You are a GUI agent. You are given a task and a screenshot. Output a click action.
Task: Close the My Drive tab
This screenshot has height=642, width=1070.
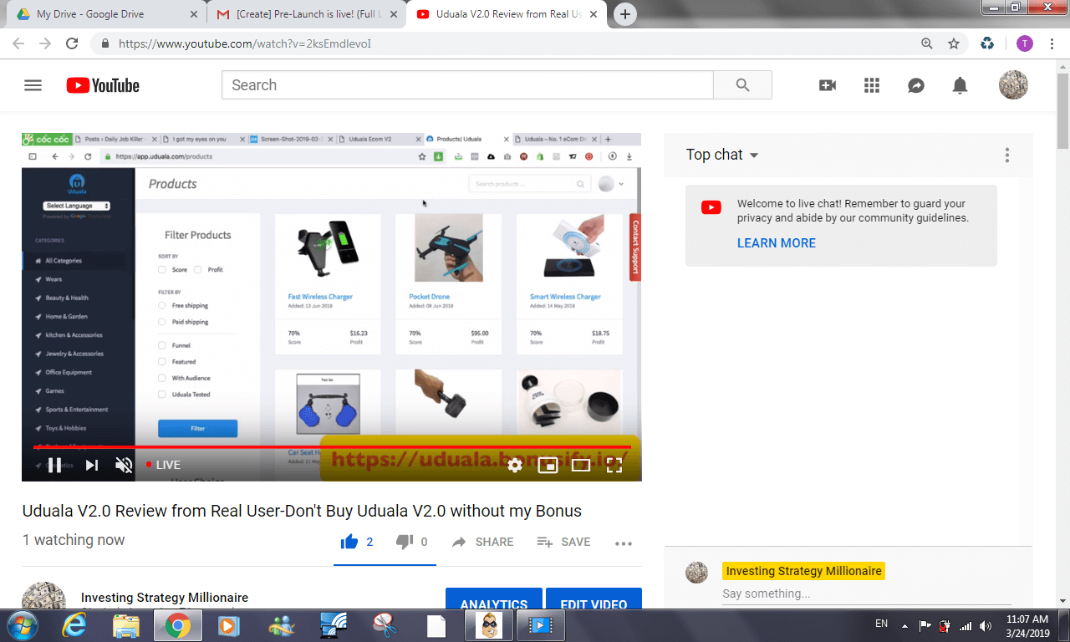click(193, 14)
